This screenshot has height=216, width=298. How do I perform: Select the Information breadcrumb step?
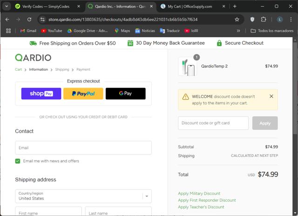click(38, 69)
